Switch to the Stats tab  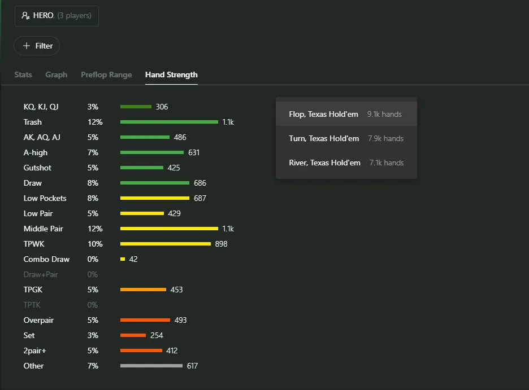pyautogui.click(x=23, y=75)
